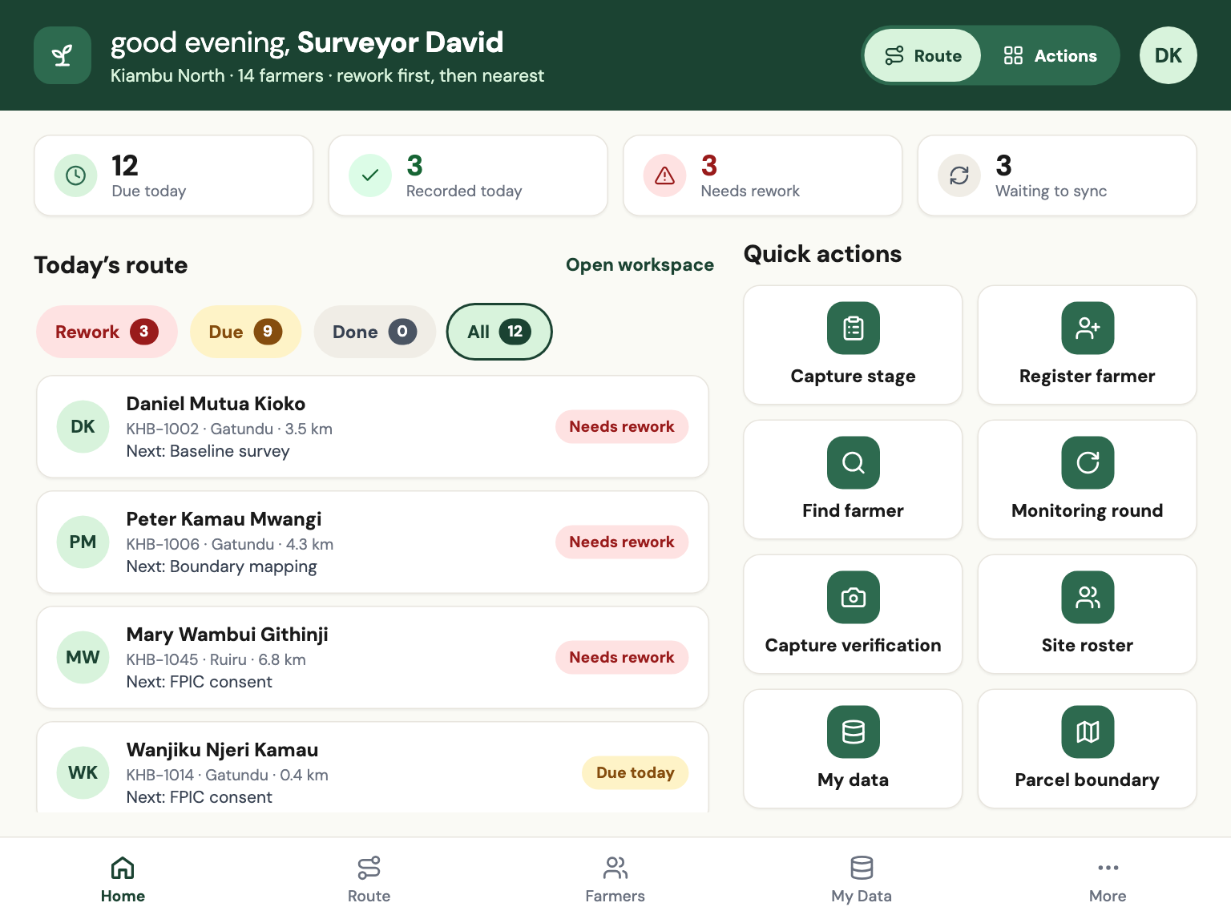Click the sync icon on Waiting to sync card

click(959, 175)
